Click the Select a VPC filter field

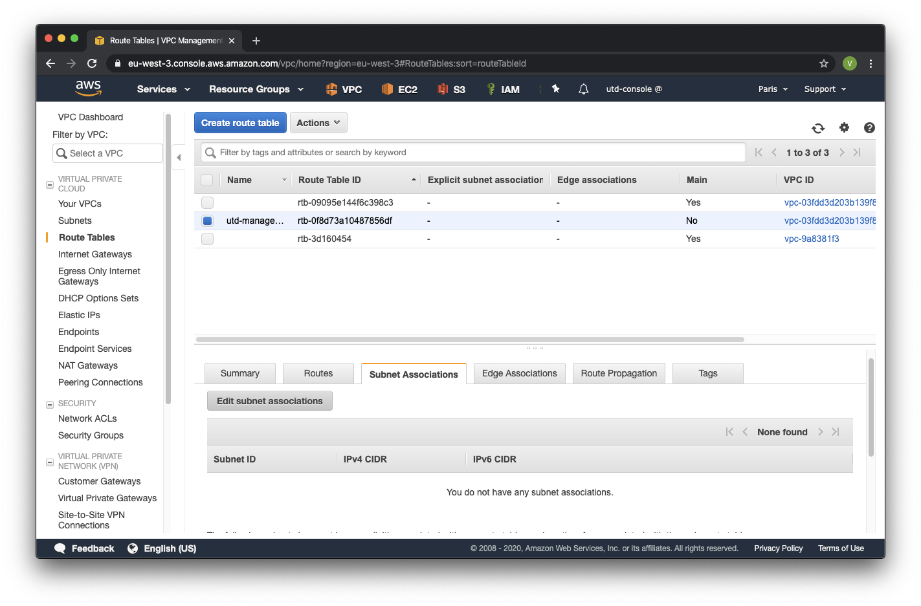(x=107, y=153)
